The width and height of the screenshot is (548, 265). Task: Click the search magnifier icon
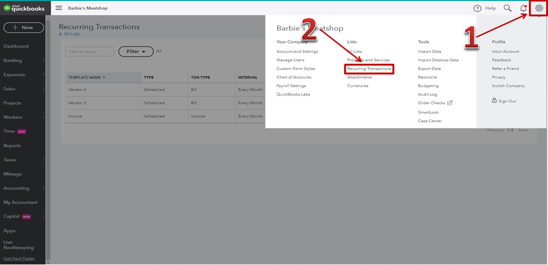coord(507,8)
